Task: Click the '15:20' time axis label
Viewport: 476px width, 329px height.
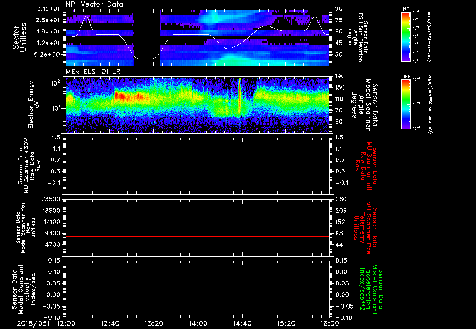Action: point(286,324)
